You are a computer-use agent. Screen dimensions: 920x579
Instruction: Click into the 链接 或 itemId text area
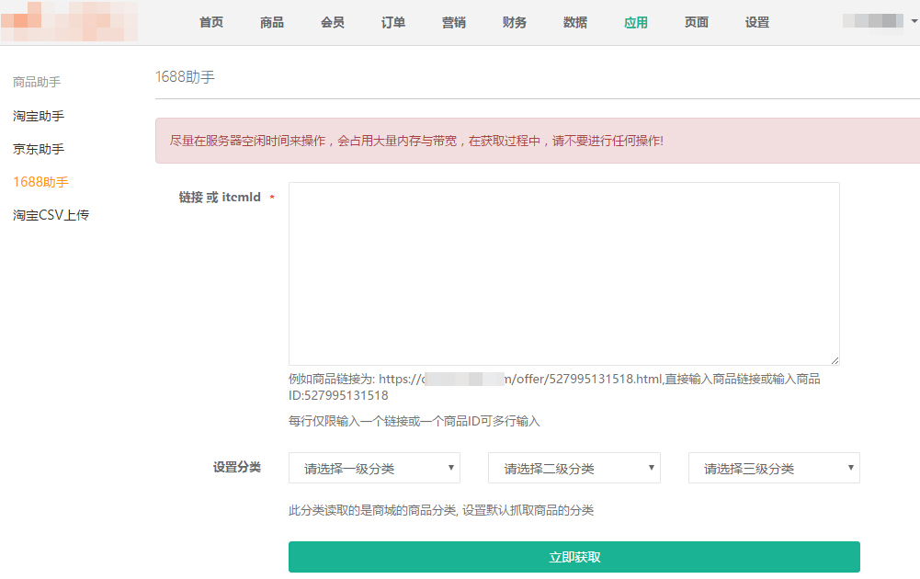click(x=563, y=274)
